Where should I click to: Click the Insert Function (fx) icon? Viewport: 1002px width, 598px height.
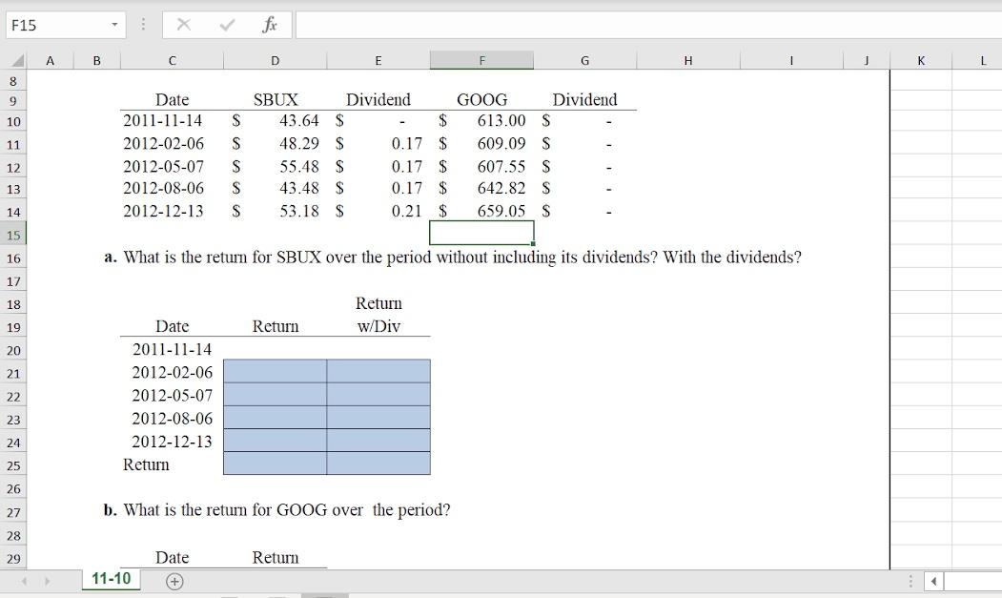(272, 25)
